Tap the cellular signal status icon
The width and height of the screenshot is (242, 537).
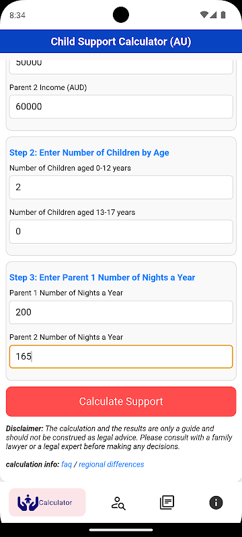[213, 15]
